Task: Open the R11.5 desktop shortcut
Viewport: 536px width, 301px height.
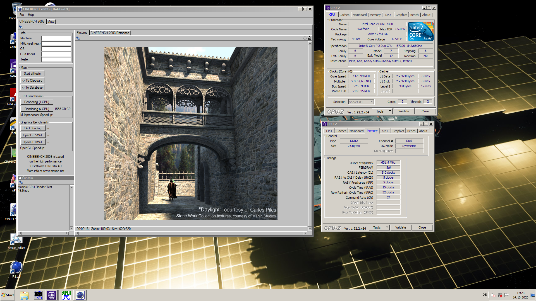Action: [16, 269]
